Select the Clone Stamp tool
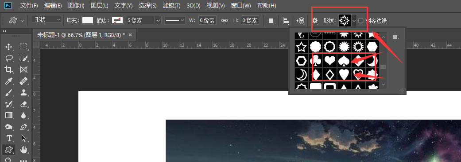 click(x=23, y=92)
